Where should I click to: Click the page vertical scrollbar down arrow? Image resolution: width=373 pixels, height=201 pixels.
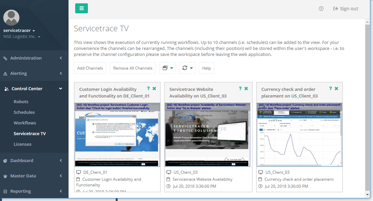coord(368,195)
